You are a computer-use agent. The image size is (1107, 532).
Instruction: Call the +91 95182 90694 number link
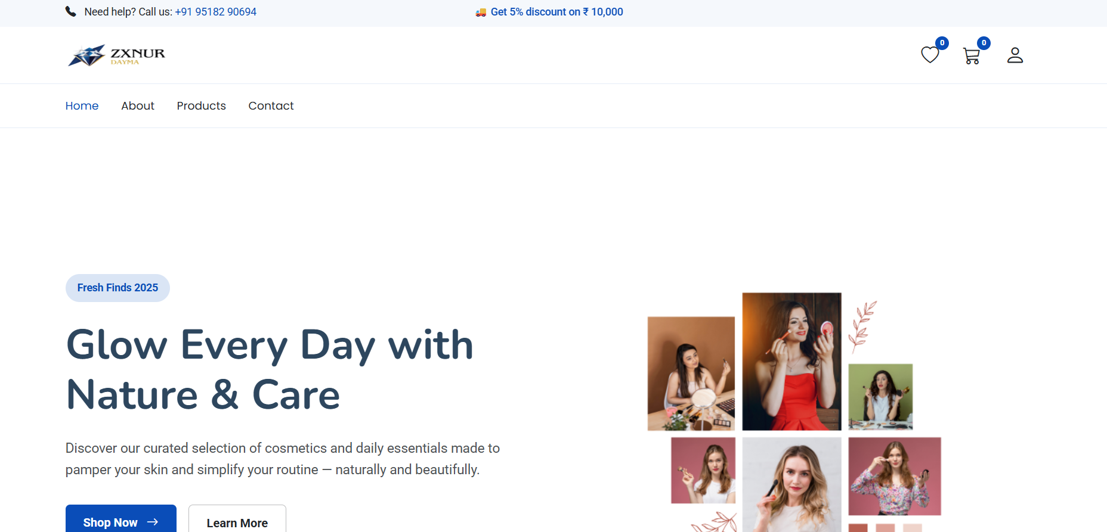[215, 12]
